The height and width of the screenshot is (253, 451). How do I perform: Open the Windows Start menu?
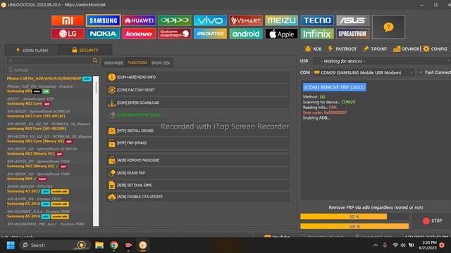click(11, 245)
